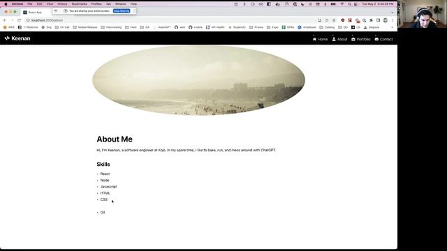Open the On Call bookmarks folder
Screen dimensions: 447x251
tap(62, 27)
